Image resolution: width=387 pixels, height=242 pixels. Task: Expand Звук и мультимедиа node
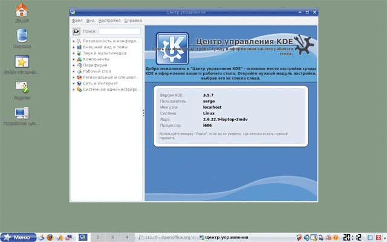click(74, 53)
